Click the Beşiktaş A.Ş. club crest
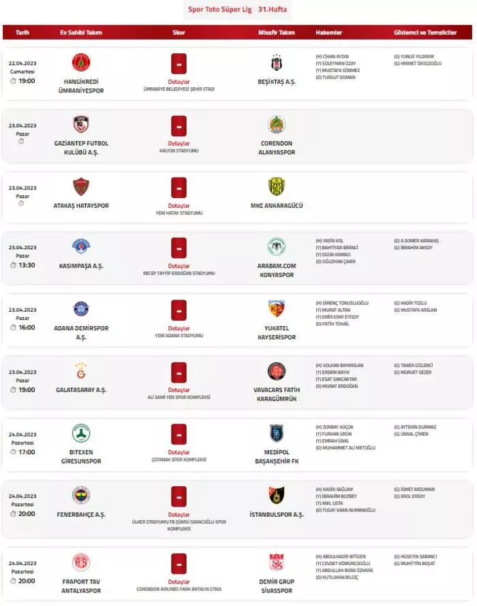 coord(277,63)
